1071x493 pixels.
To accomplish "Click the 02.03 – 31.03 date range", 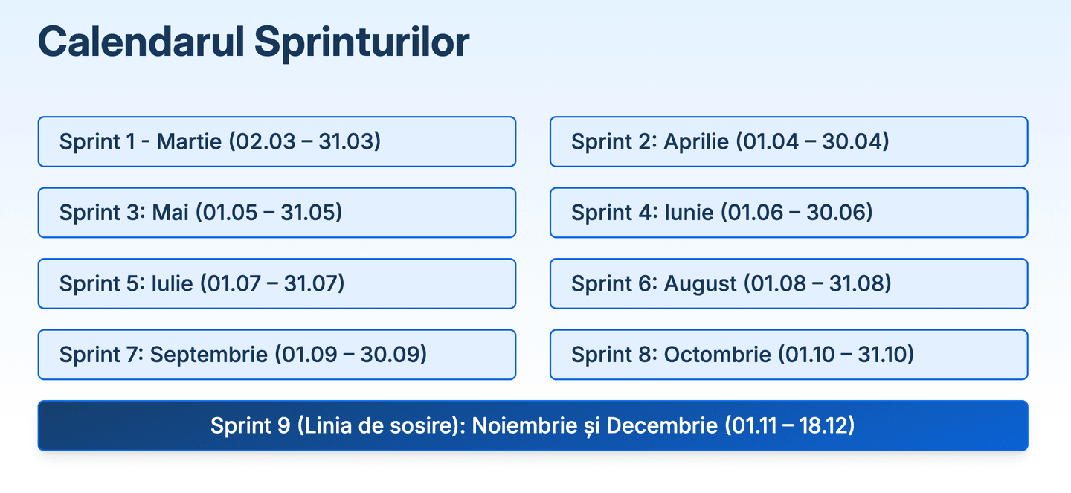I will [305, 141].
